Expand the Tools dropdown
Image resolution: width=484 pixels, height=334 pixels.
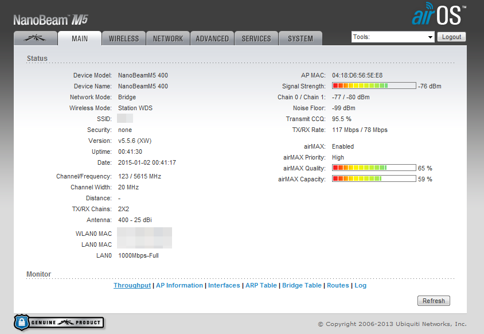coord(393,37)
